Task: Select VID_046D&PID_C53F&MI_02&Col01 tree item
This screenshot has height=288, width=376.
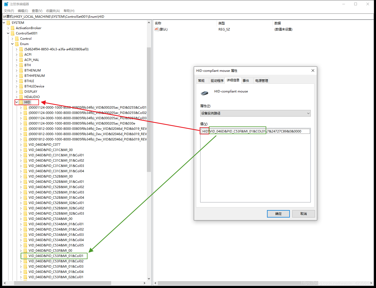Action: tap(56, 277)
